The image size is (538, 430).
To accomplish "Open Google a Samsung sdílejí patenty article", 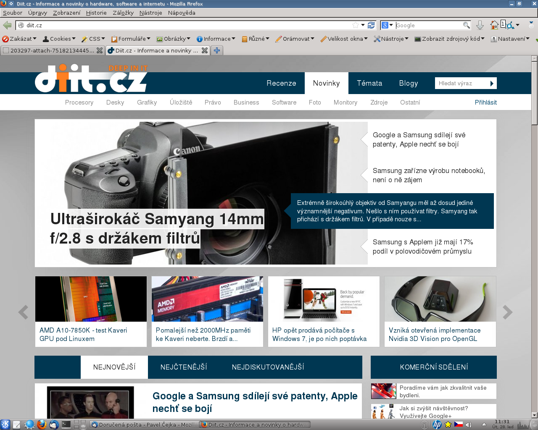I will (x=255, y=402).
